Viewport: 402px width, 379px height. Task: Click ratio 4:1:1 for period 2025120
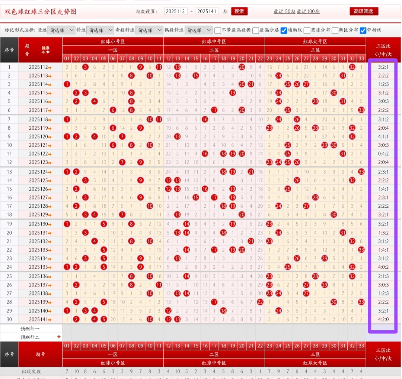click(x=383, y=136)
